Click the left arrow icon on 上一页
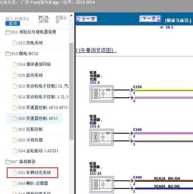193x194 pixels. [x=78, y=19]
